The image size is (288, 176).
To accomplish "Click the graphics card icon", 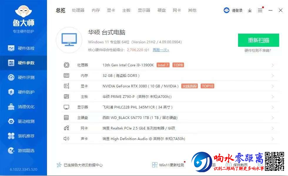I will click(66, 86).
